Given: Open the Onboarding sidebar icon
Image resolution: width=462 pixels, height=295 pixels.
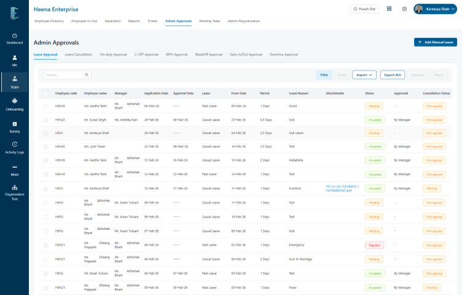Looking at the screenshot, I should 14,103.
